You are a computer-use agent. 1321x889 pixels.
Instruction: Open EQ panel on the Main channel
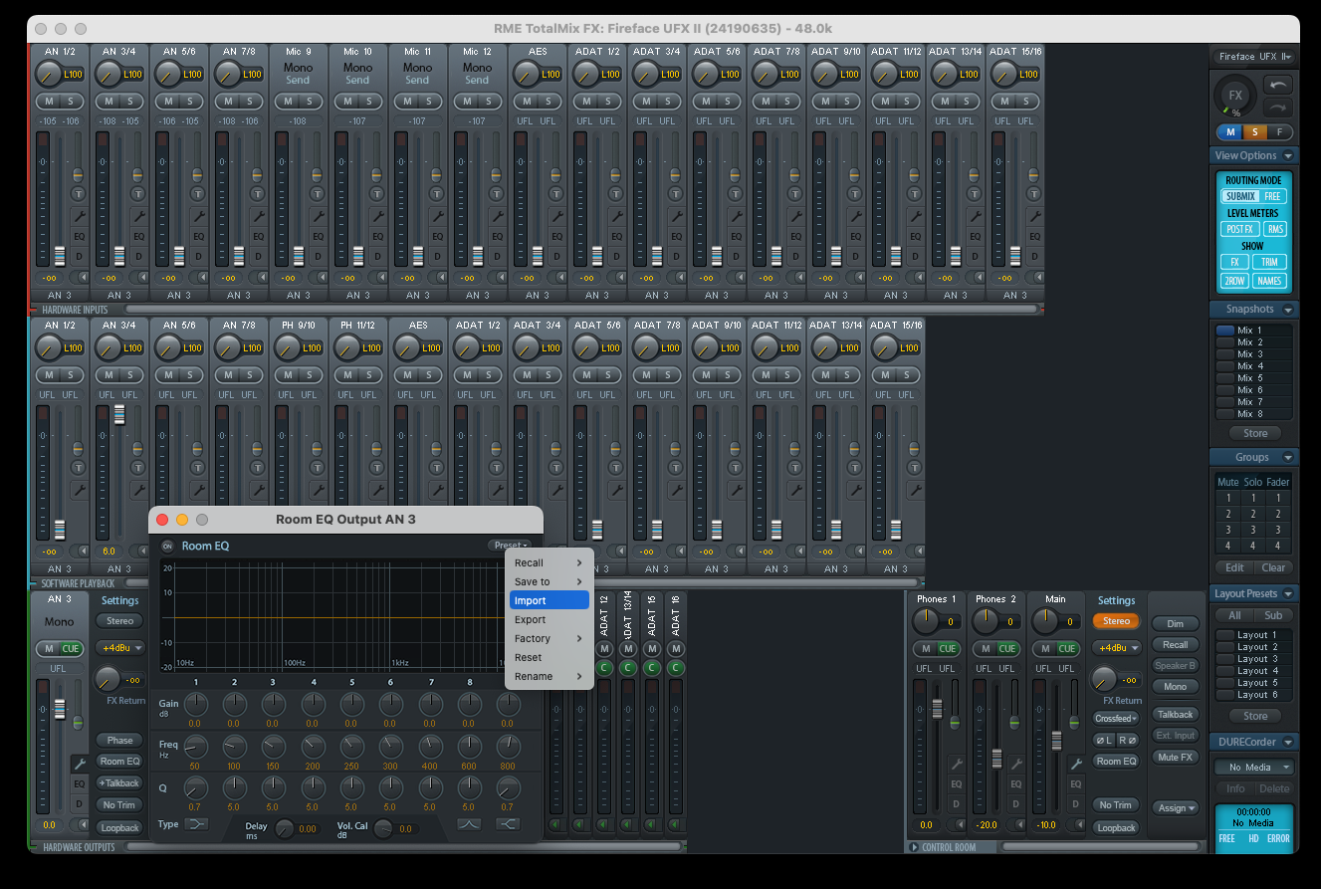pos(1075,783)
